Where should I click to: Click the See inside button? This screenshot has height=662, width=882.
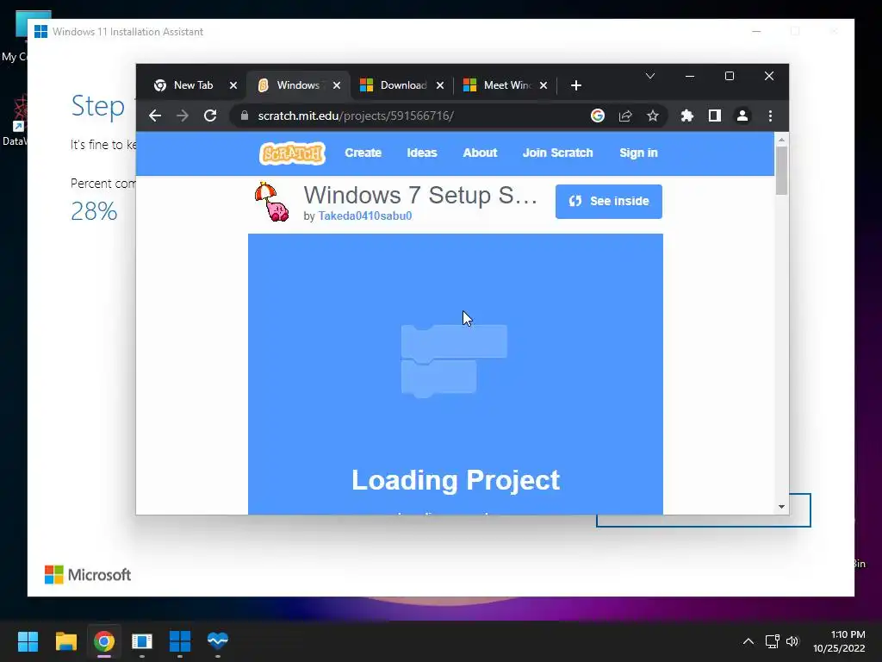pos(609,202)
